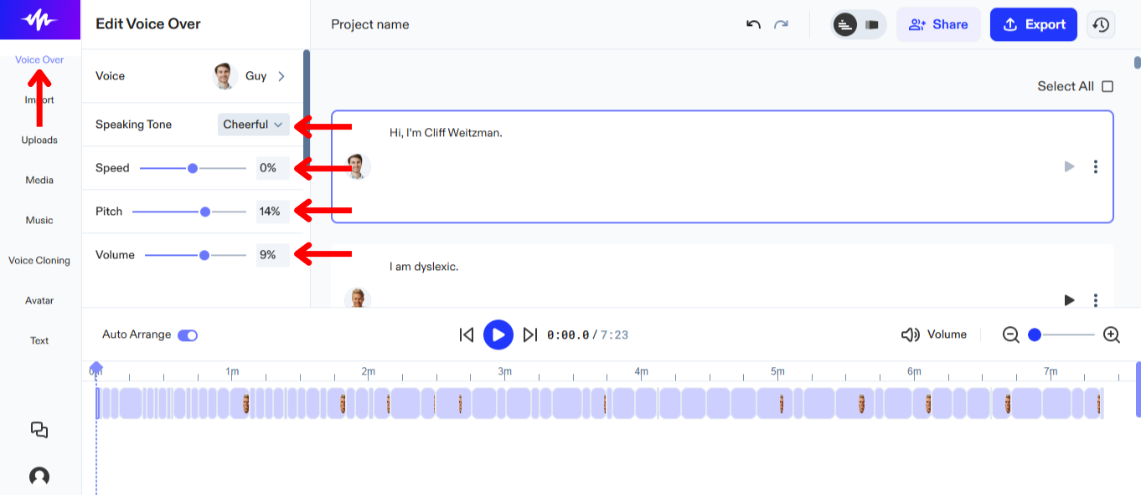Viewport: 1141px width, 495px height.
Task: Open the chat support icon
Action: pos(39,430)
